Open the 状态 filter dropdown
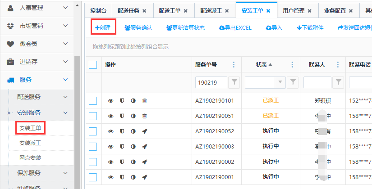Image resolution: width=372 pixels, height=189 pixels. [281, 82]
